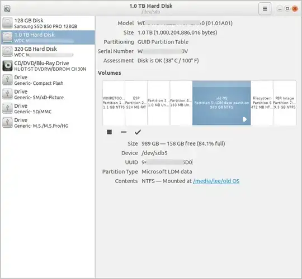
Task: Click the unmount (stop) partition icon
Action: (110, 132)
